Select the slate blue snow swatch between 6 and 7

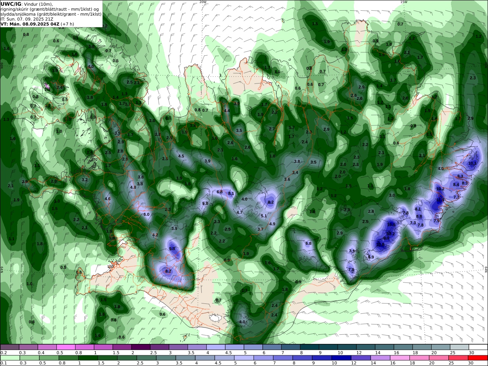[x=272, y=347]
